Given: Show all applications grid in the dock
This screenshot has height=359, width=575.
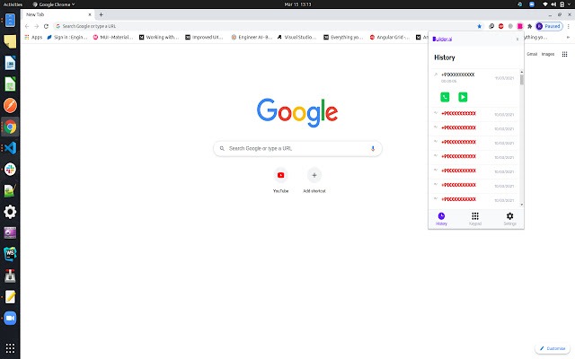Looking at the screenshot, I should pyautogui.click(x=10, y=347).
